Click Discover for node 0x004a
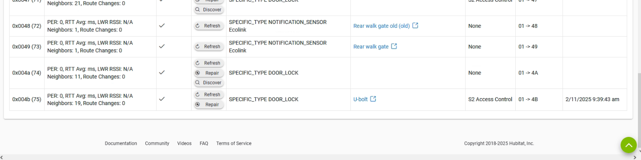The height and width of the screenshot is (160, 641). [x=209, y=82]
